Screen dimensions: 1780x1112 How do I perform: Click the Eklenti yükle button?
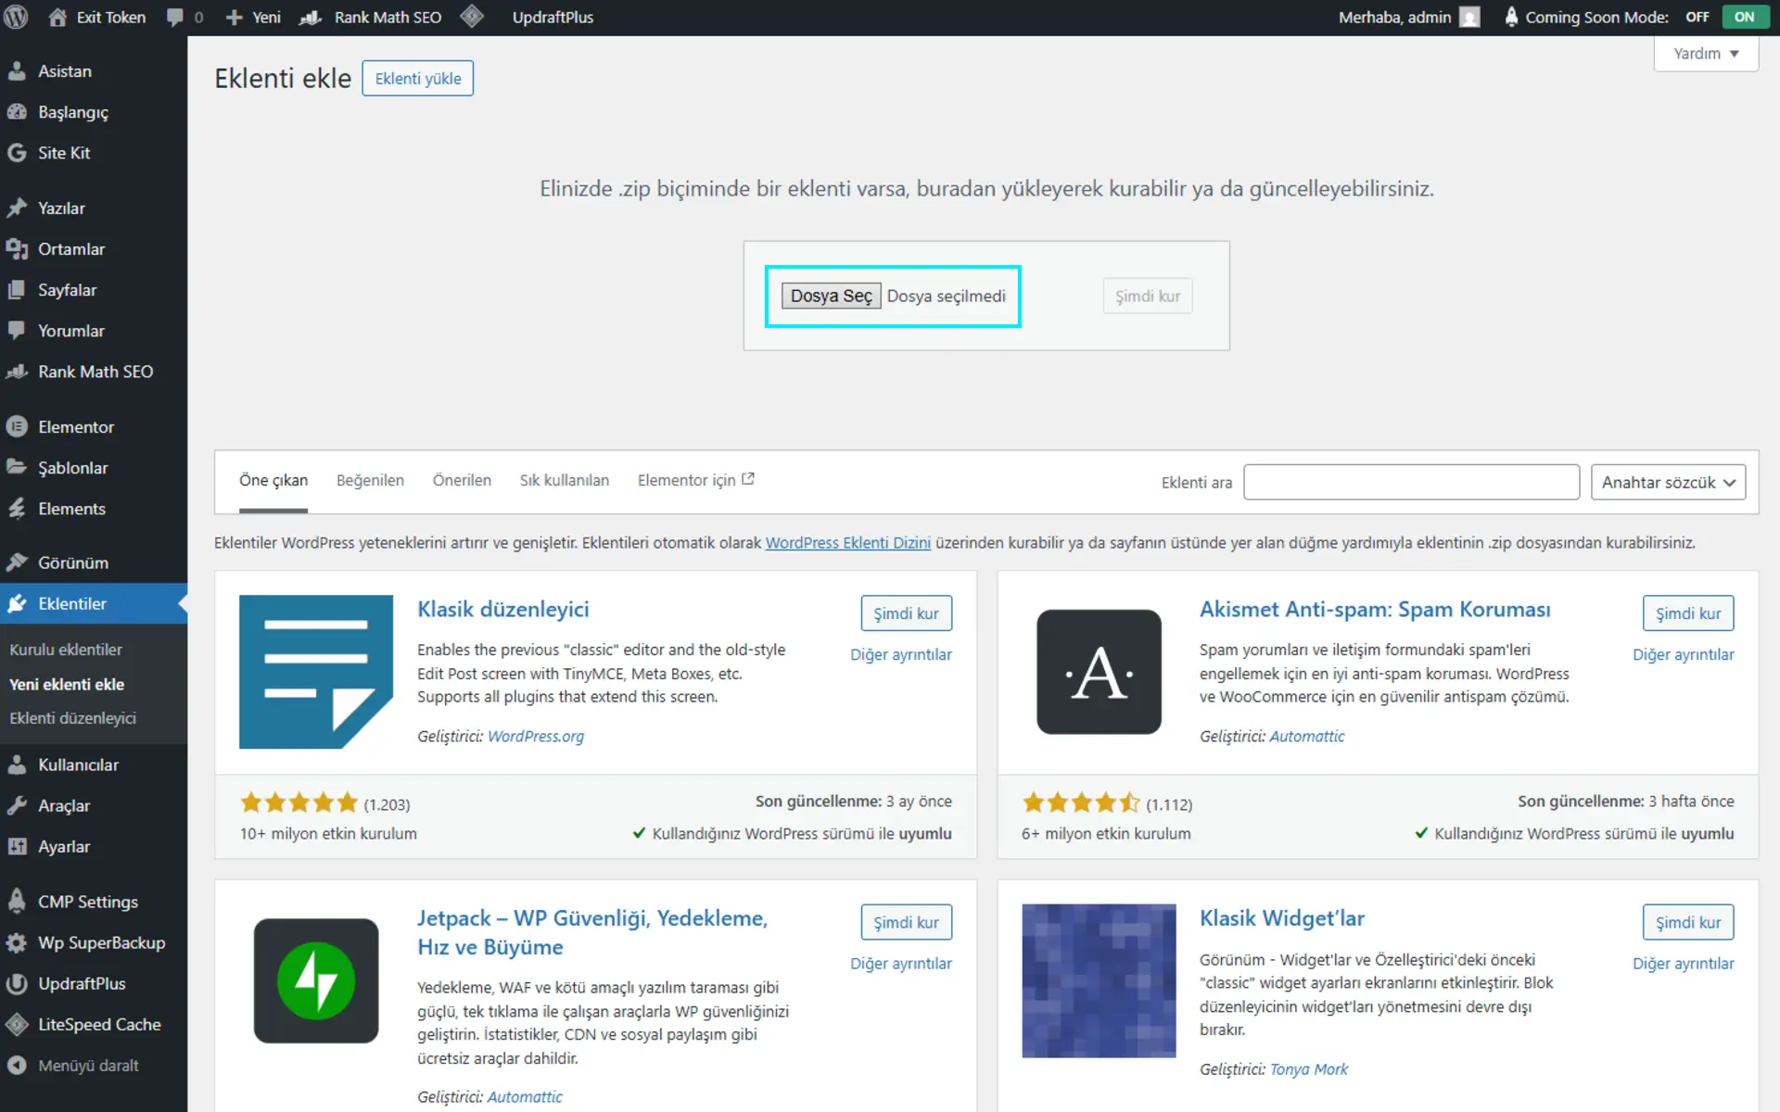tap(418, 79)
